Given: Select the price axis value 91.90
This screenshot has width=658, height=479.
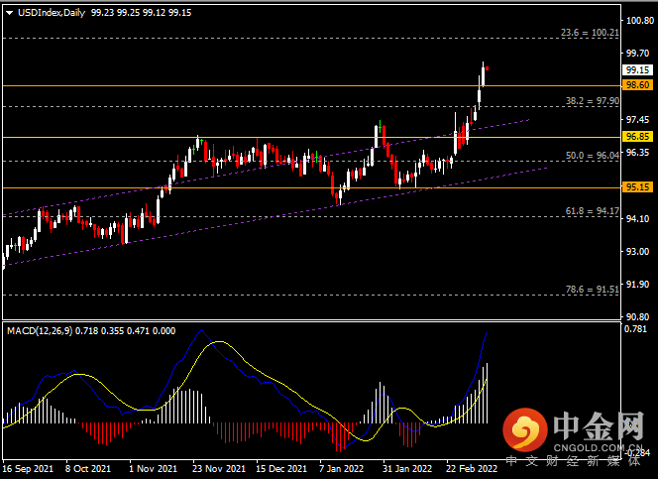Looking at the screenshot, I should point(637,285).
